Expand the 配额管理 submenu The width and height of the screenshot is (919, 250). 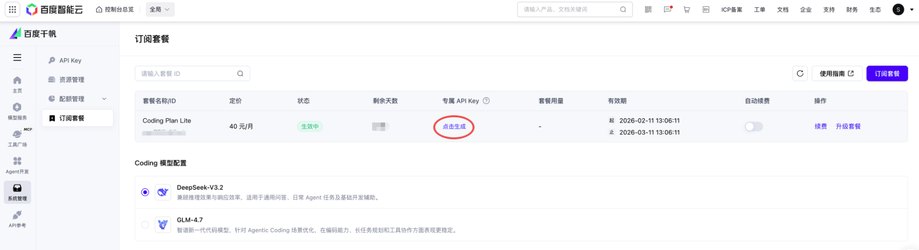coord(104,99)
